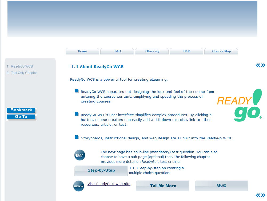Click the top previous page arrow
Viewport: 267px width, 201px height.
coord(258,65)
